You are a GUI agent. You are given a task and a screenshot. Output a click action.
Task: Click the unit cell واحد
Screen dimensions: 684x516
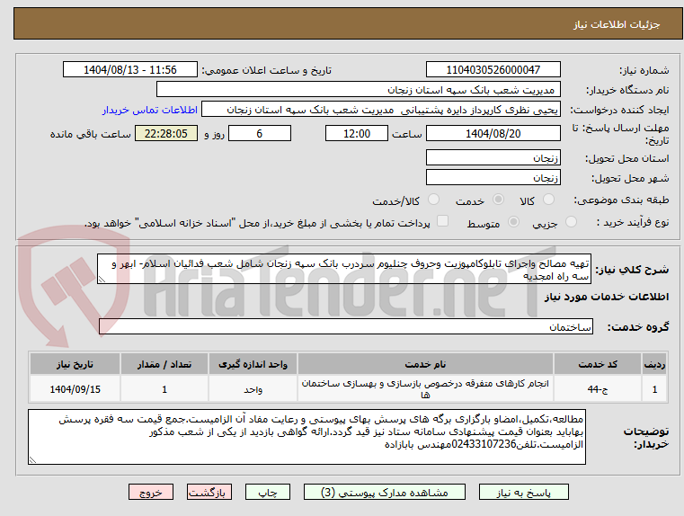[x=253, y=389]
